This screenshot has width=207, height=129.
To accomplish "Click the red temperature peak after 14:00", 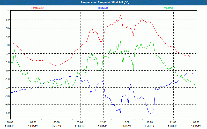I will (120, 15).
